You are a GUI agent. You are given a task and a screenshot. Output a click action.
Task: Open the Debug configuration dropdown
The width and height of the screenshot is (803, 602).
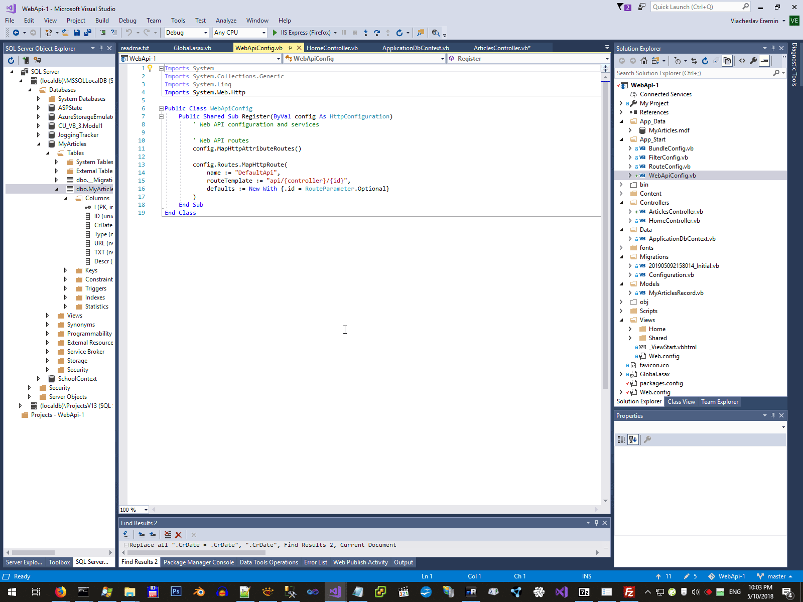click(186, 33)
